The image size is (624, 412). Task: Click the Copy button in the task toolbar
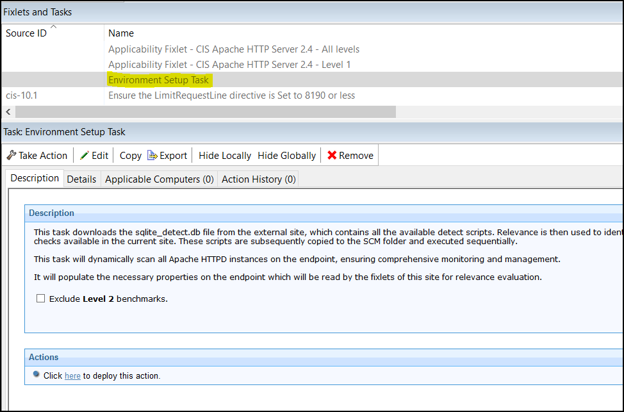click(130, 155)
